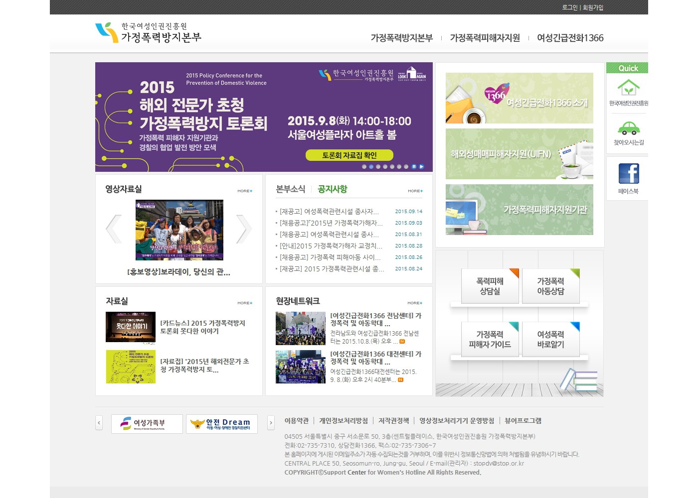This screenshot has height=498, width=698.
Task: Click the Facebook icon in Quick sidebar
Action: tap(628, 174)
